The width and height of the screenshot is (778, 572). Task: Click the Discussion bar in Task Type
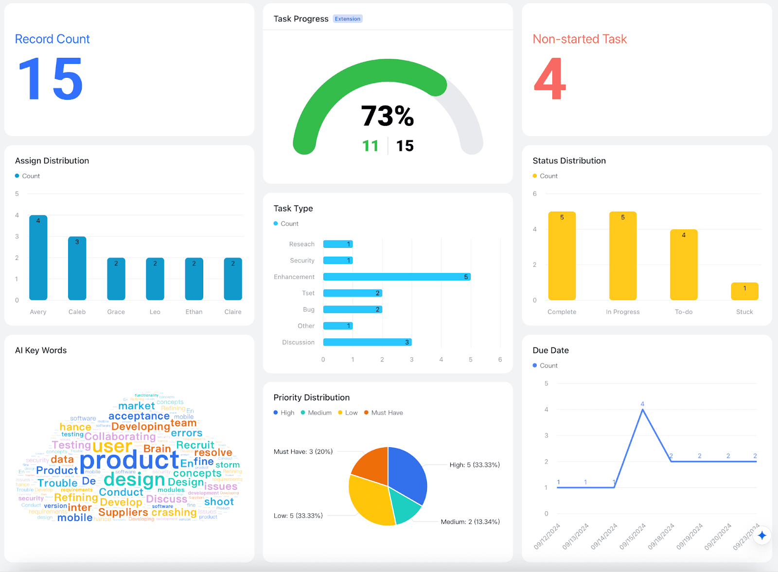[368, 342]
